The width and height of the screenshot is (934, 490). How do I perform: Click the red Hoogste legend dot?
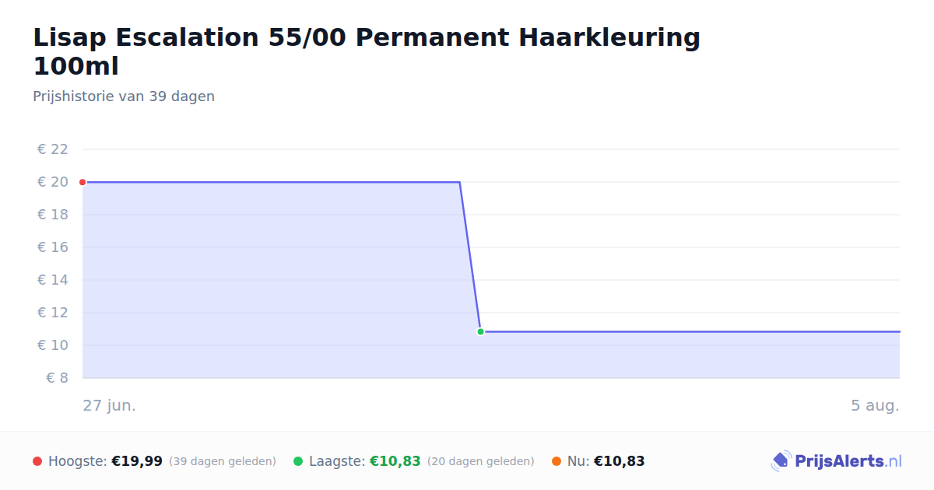[x=37, y=461]
